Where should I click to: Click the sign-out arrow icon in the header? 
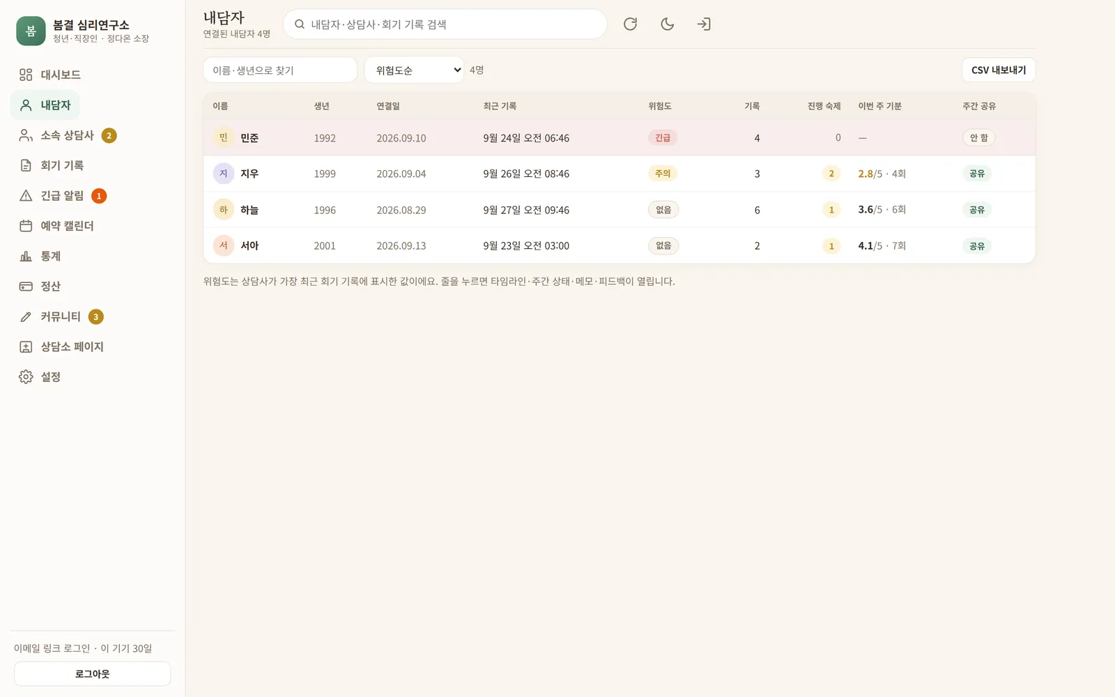coord(704,24)
